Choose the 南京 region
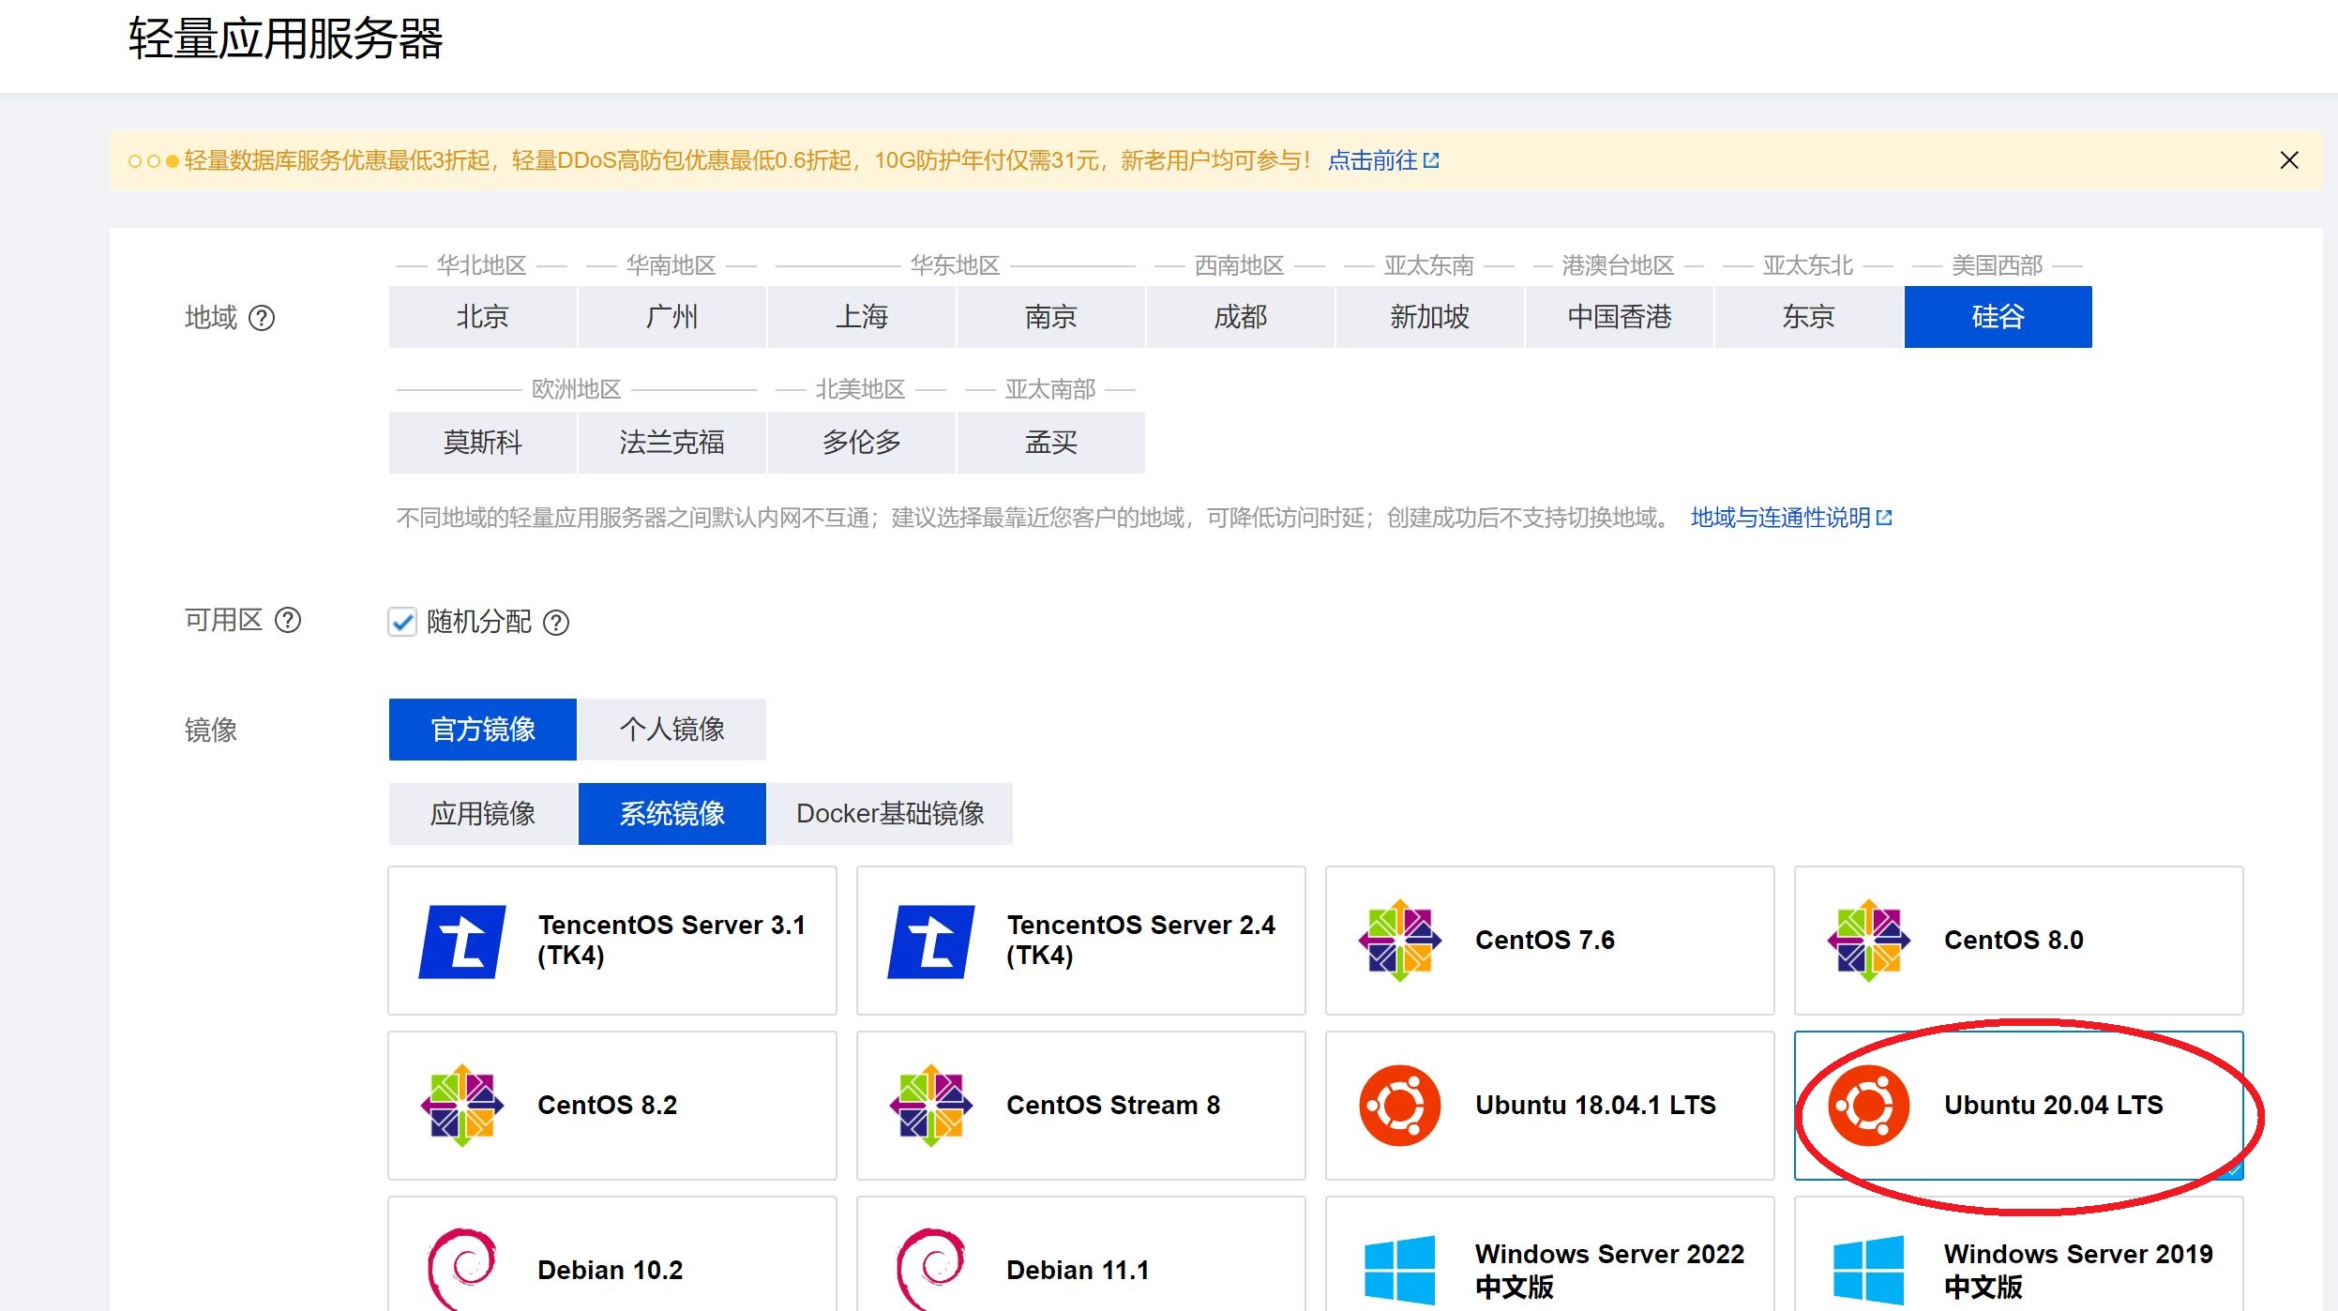2338x1311 pixels. (1050, 317)
